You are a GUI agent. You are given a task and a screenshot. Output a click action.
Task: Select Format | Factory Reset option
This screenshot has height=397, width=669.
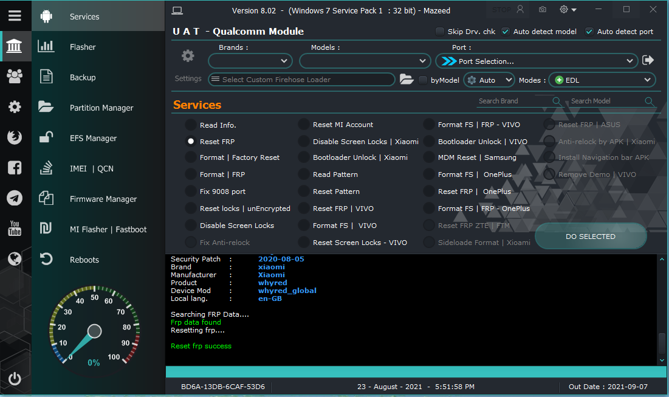(191, 157)
